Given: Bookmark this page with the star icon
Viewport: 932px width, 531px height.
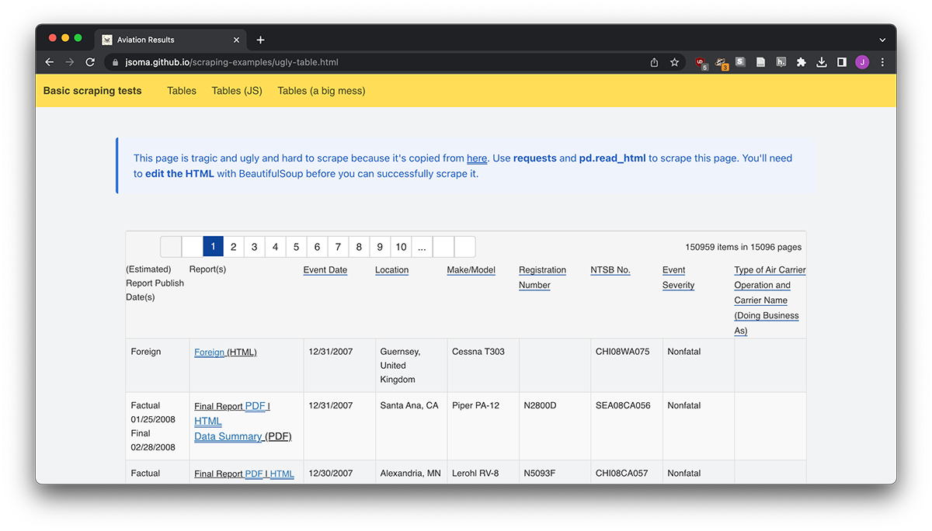Looking at the screenshot, I should coord(674,62).
